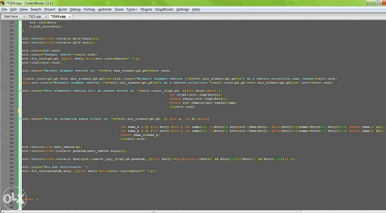The image size is (386, 213).
Task: Click the 'v.push_back(broj);' line
Action: pos(46,27)
